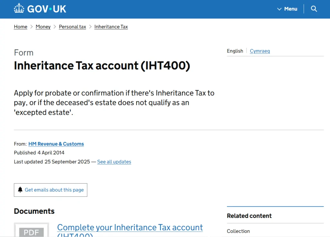Click the search magnifier icon
This screenshot has width=330, height=237.
(314, 9)
